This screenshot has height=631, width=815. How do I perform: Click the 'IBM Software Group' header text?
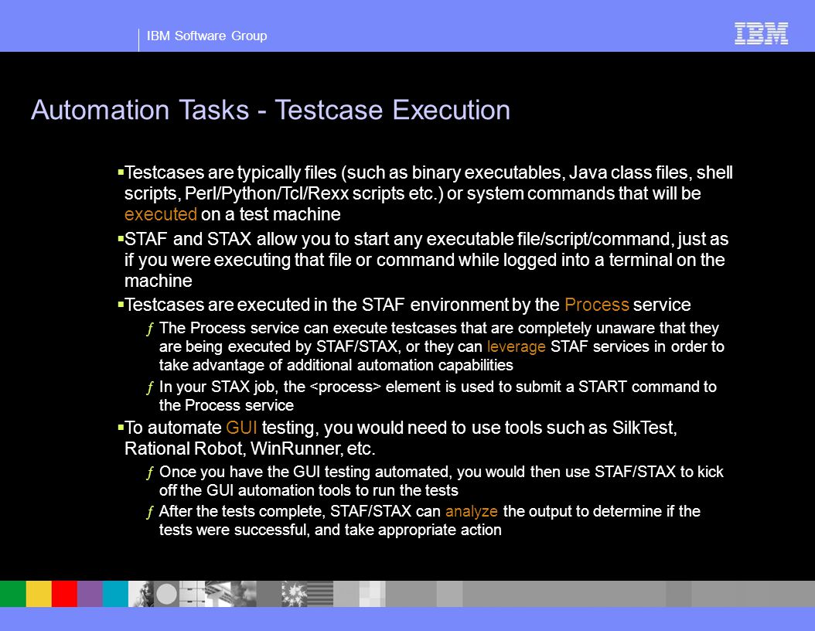[207, 36]
